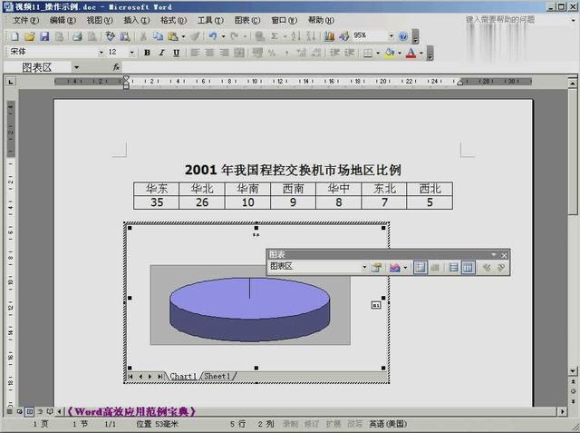Run spelling check toolbar icon

tap(110, 36)
